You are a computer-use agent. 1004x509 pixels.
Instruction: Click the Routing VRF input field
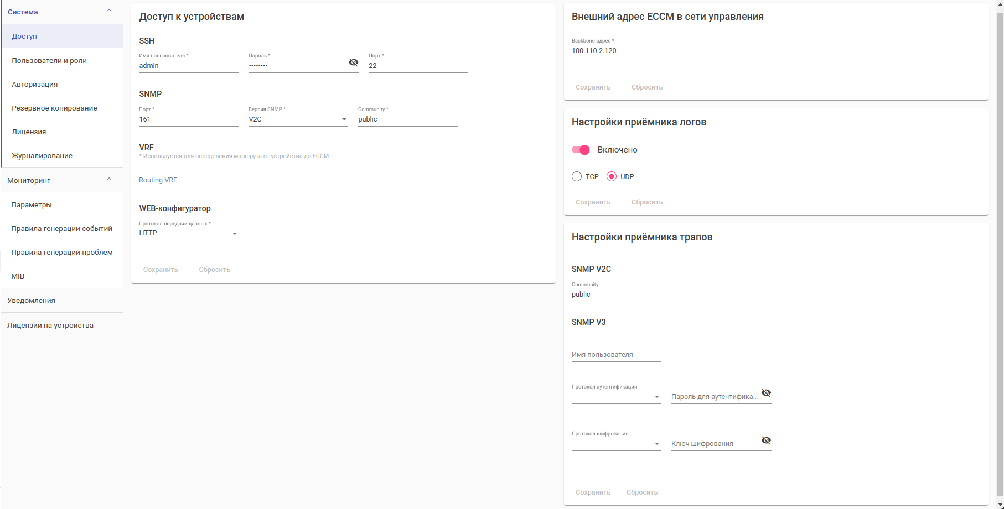[x=188, y=180]
